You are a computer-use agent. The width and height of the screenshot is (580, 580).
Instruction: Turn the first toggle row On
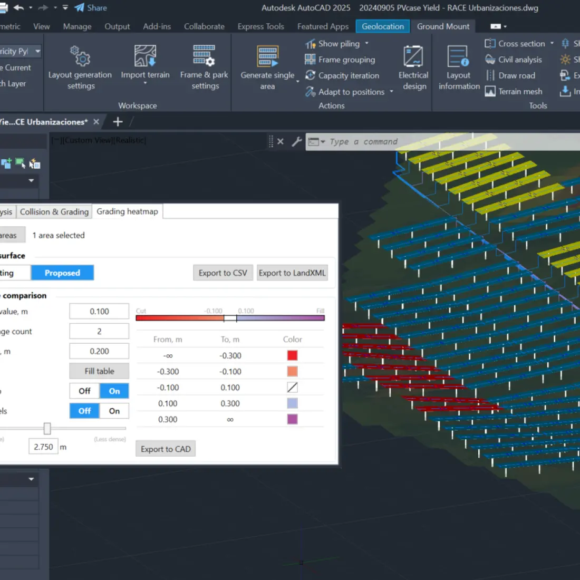point(114,391)
